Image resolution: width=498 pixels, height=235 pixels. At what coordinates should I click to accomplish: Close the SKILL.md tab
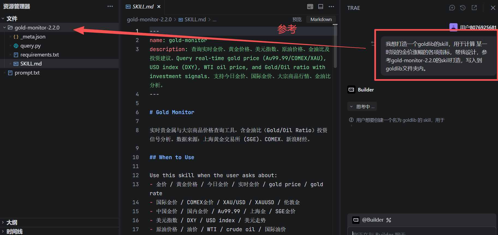pos(159,7)
